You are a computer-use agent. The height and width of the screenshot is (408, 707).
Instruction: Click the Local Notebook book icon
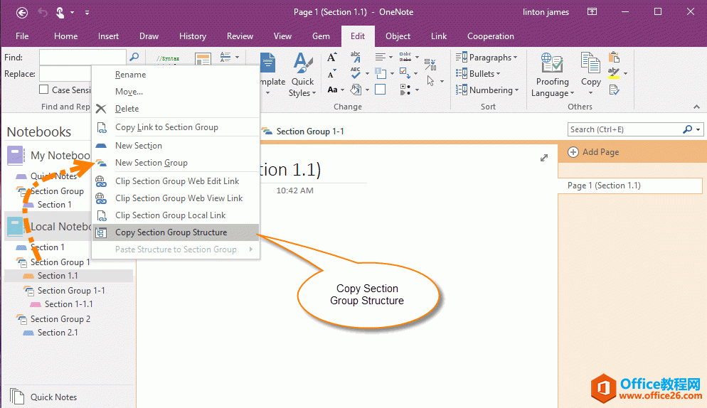[15, 227]
